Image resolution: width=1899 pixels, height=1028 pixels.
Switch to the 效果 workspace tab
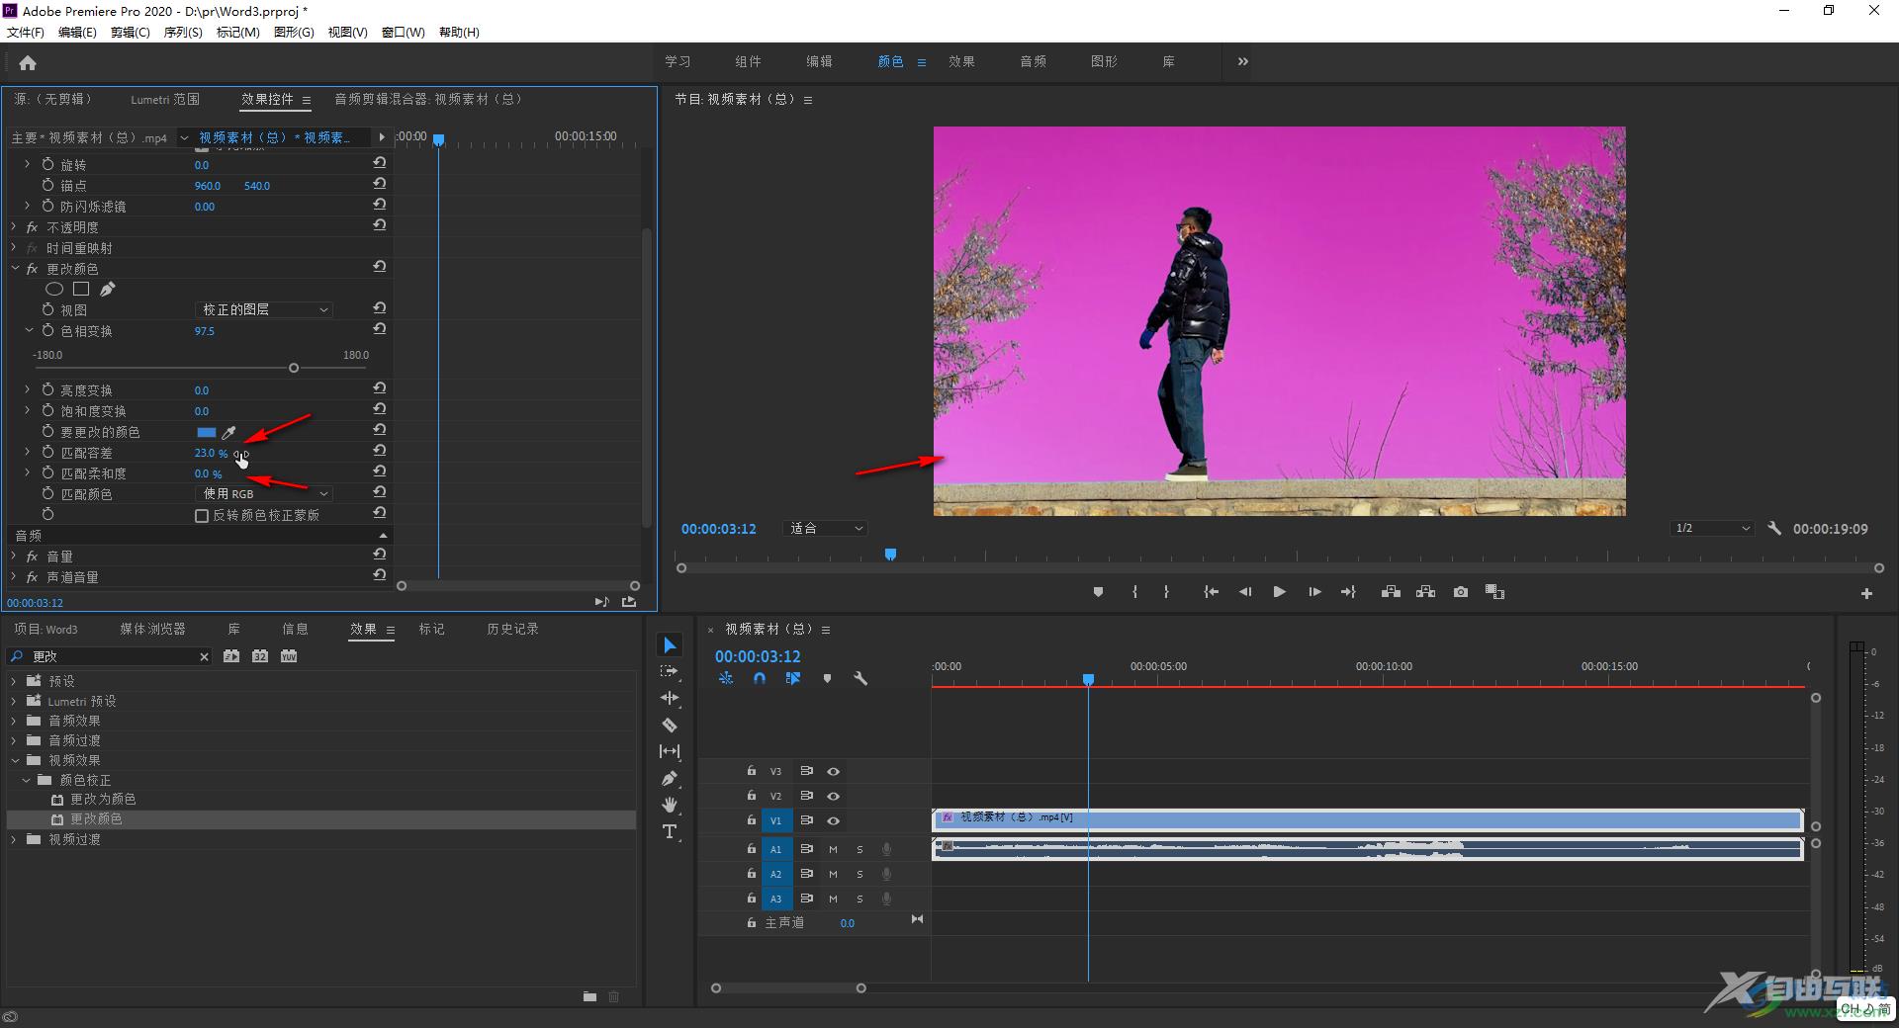point(961,61)
